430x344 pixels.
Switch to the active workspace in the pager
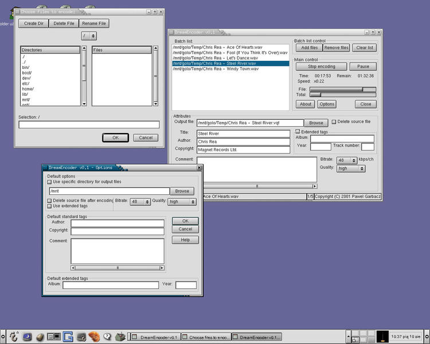pyautogui.click(x=355, y=339)
